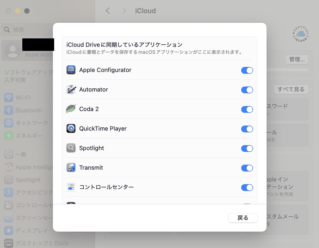Click the forward arrow in toolbar

pyautogui.click(x=124, y=11)
